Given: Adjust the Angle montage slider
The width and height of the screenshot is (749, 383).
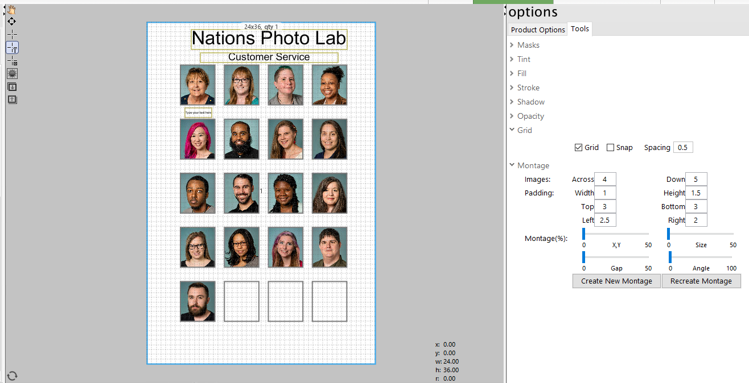Looking at the screenshot, I should [x=701, y=257].
